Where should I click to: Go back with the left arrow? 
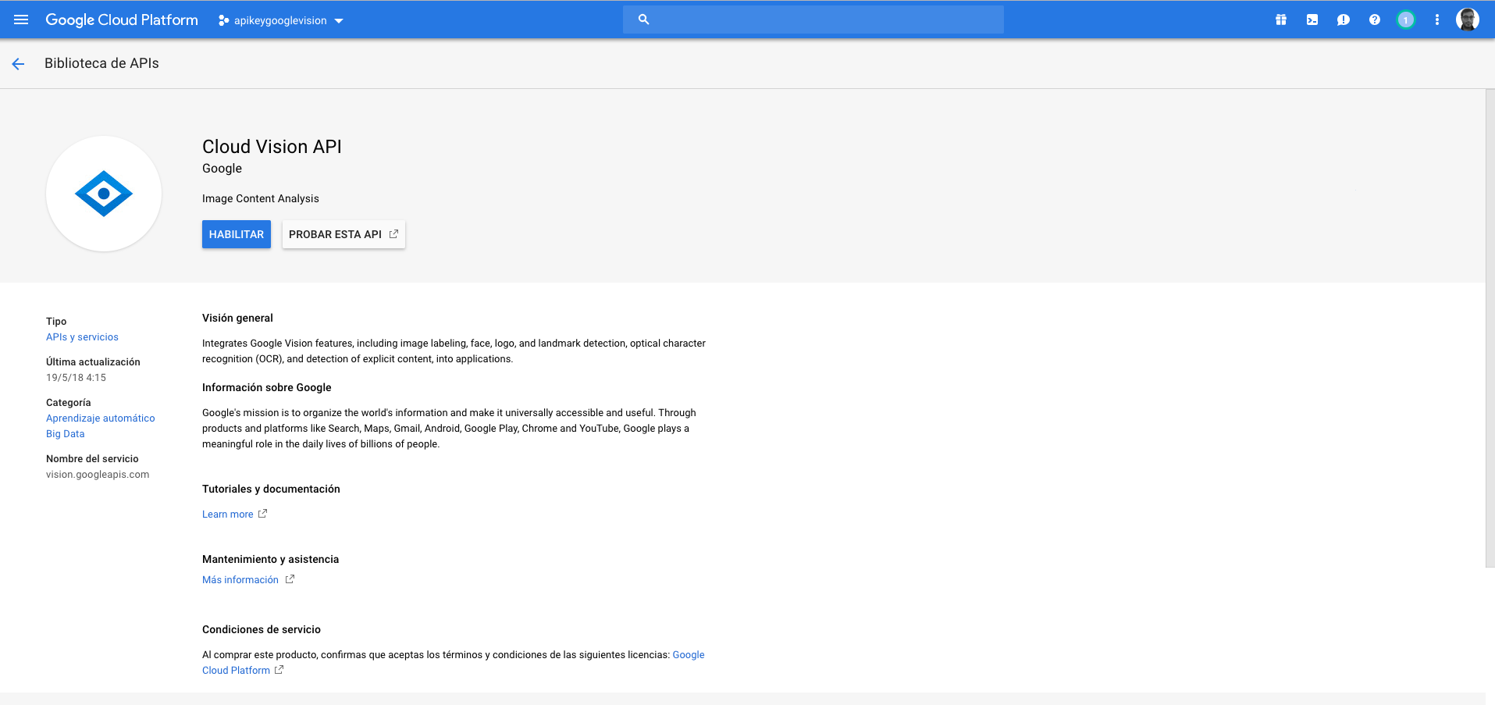[19, 64]
